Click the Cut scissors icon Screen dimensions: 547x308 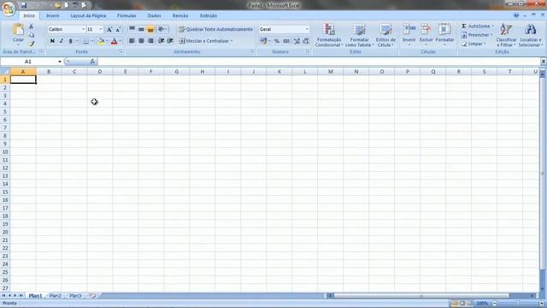(31, 27)
